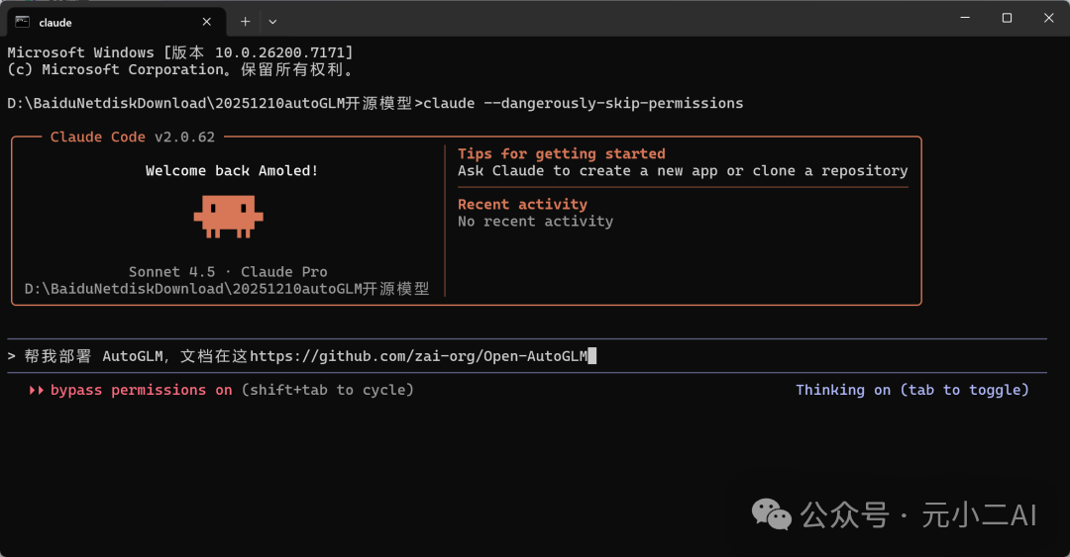1070x557 pixels.
Task: Click 'Recent activity' heading
Action: click(x=522, y=204)
